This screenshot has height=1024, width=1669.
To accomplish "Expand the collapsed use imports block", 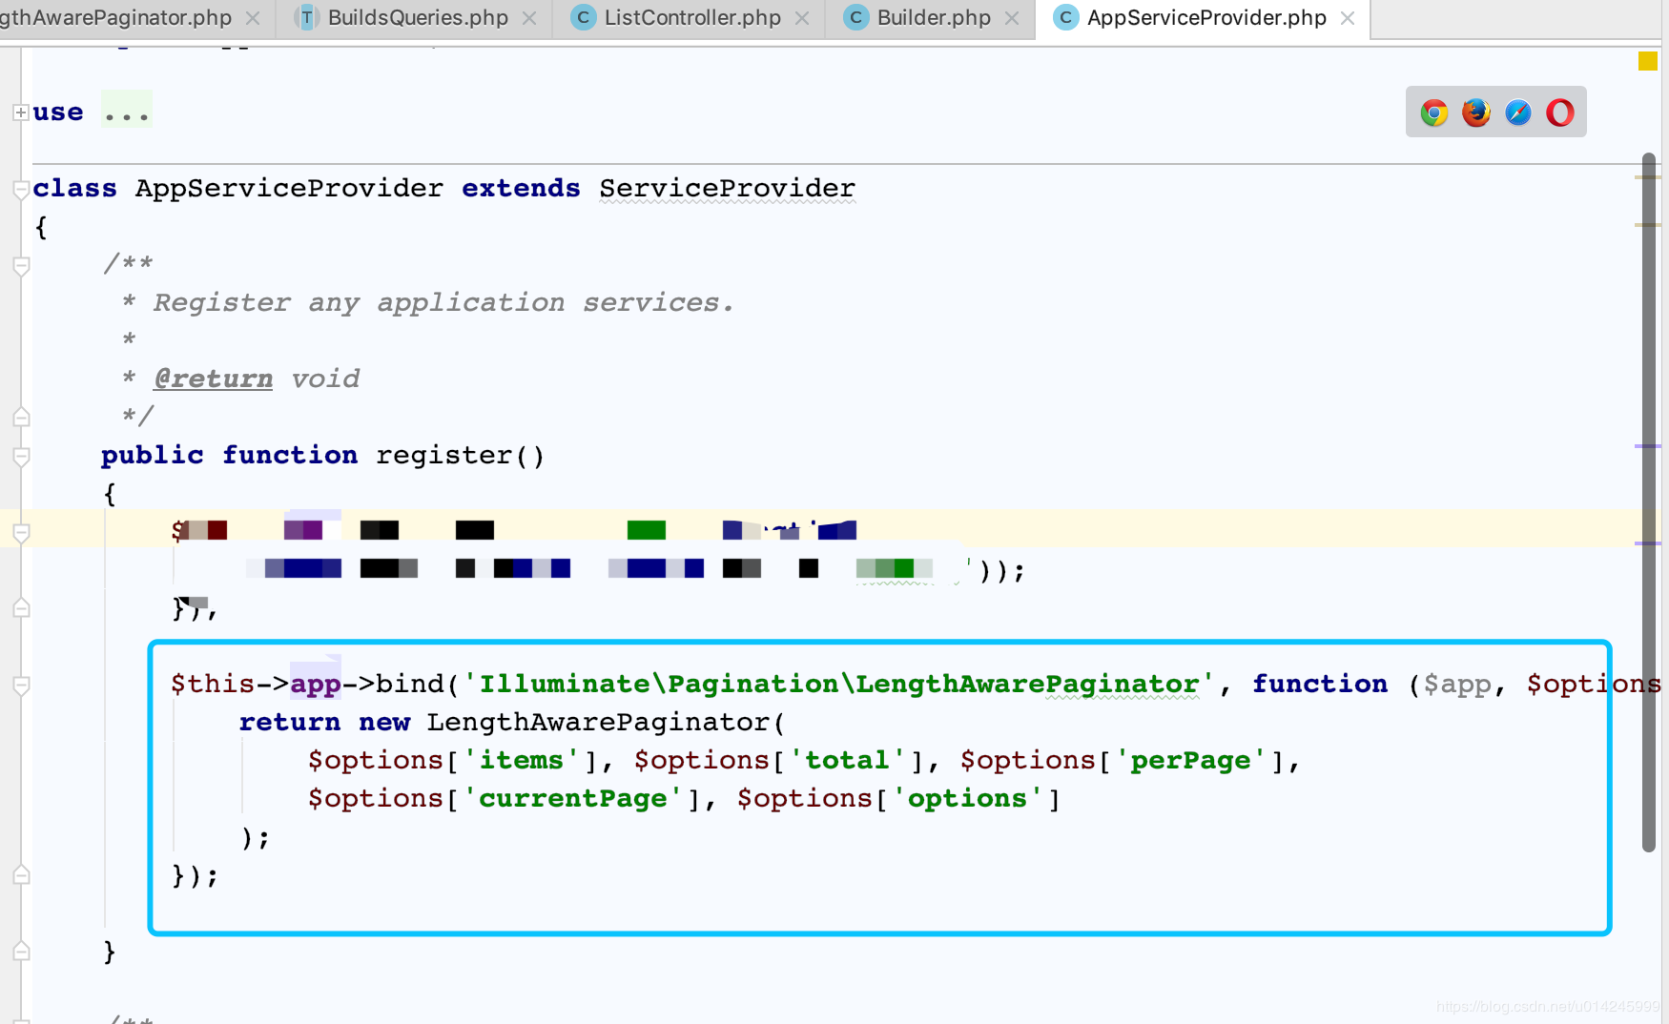I will (20, 113).
